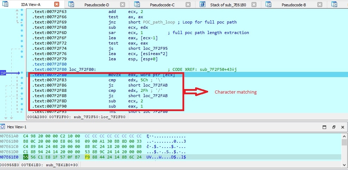Switch to the IDA View-A tab

click(31, 5)
